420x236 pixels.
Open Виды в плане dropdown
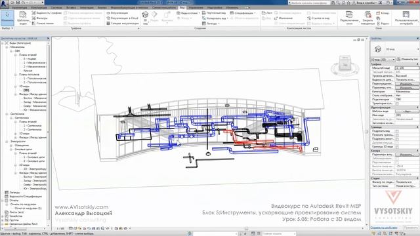(188, 13)
